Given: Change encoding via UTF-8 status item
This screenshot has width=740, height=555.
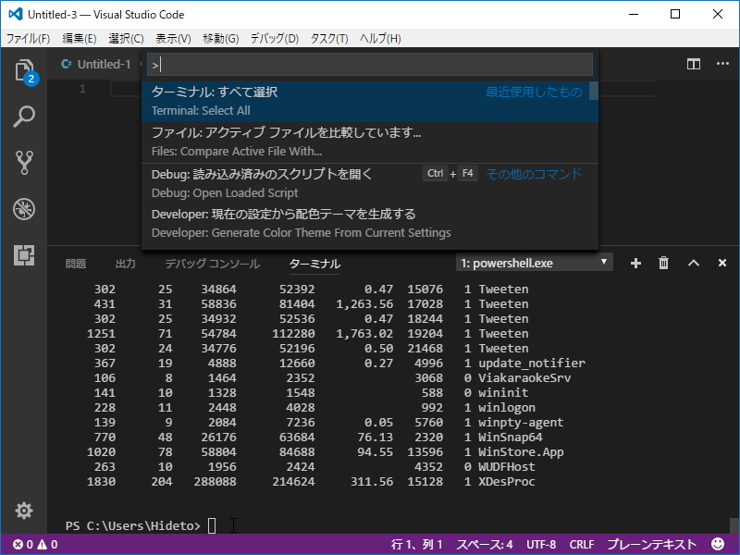Looking at the screenshot, I should (541, 544).
